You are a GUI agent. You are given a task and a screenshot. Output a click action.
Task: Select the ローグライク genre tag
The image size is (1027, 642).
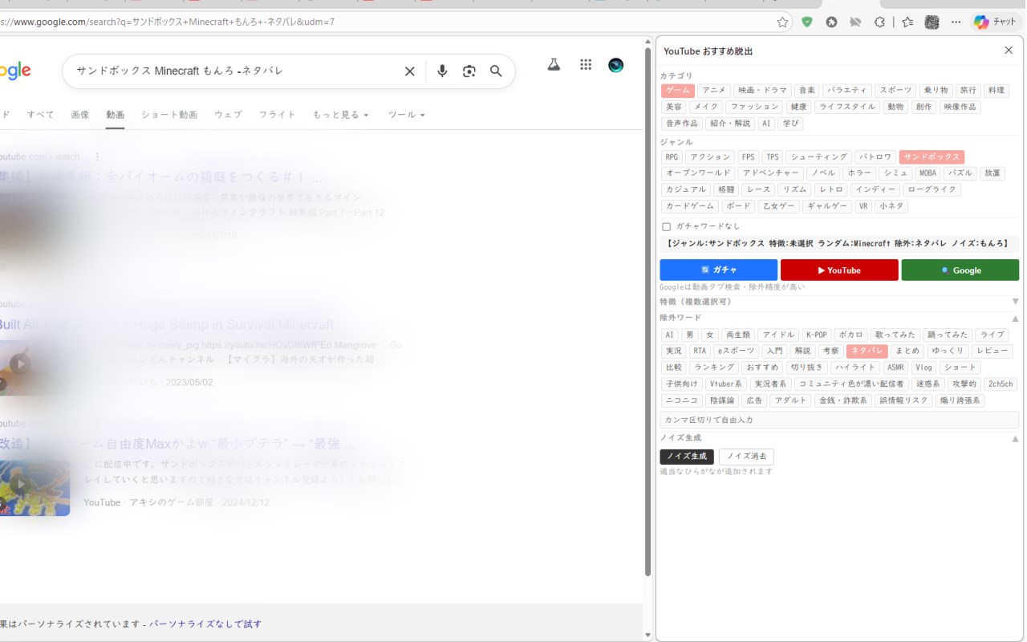(x=932, y=190)
